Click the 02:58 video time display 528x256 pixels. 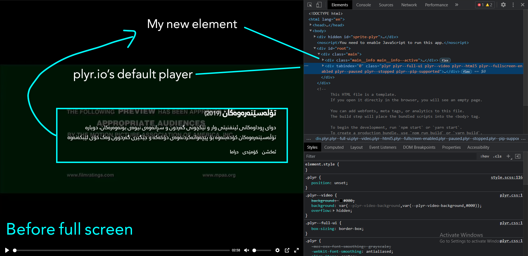(236, 250)
